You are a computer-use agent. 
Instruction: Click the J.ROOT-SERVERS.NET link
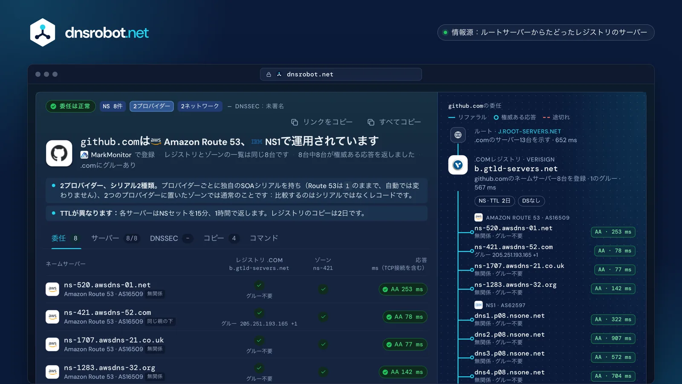click(529, 131)
